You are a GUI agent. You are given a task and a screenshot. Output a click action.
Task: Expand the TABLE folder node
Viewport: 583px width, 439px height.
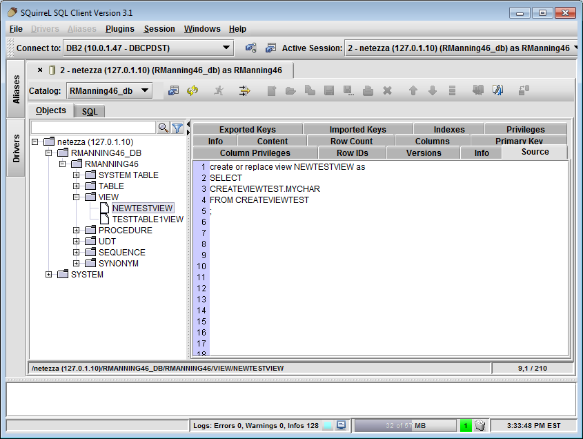[77, 186]
